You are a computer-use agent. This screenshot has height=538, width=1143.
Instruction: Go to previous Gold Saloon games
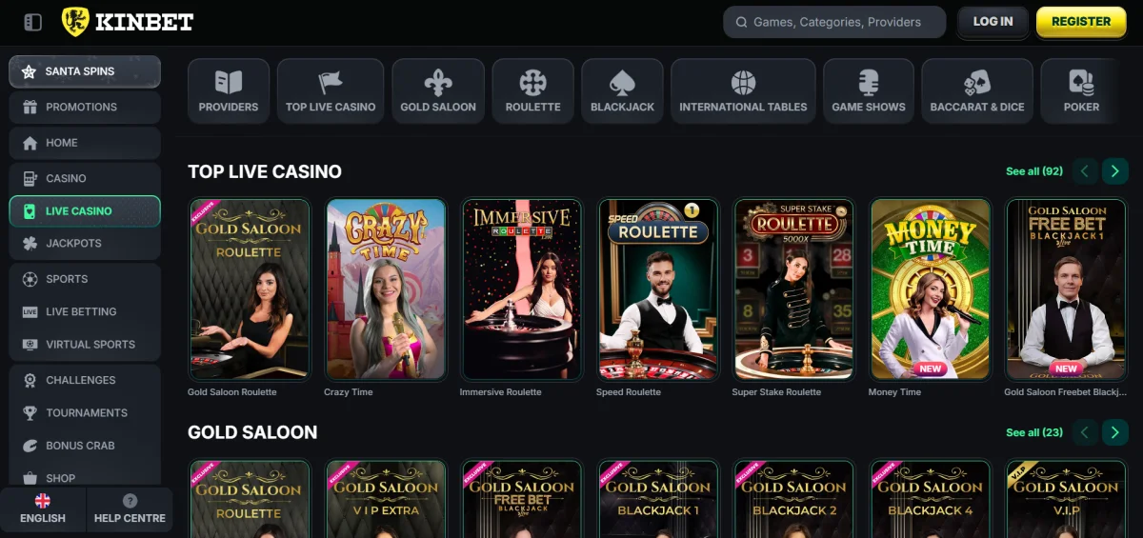pos(1084,432)
